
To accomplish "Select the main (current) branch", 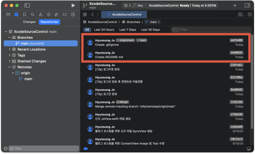I will coord(41,43).
